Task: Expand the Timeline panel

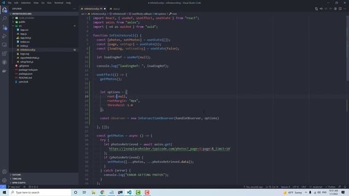Action: click(17, 179)
